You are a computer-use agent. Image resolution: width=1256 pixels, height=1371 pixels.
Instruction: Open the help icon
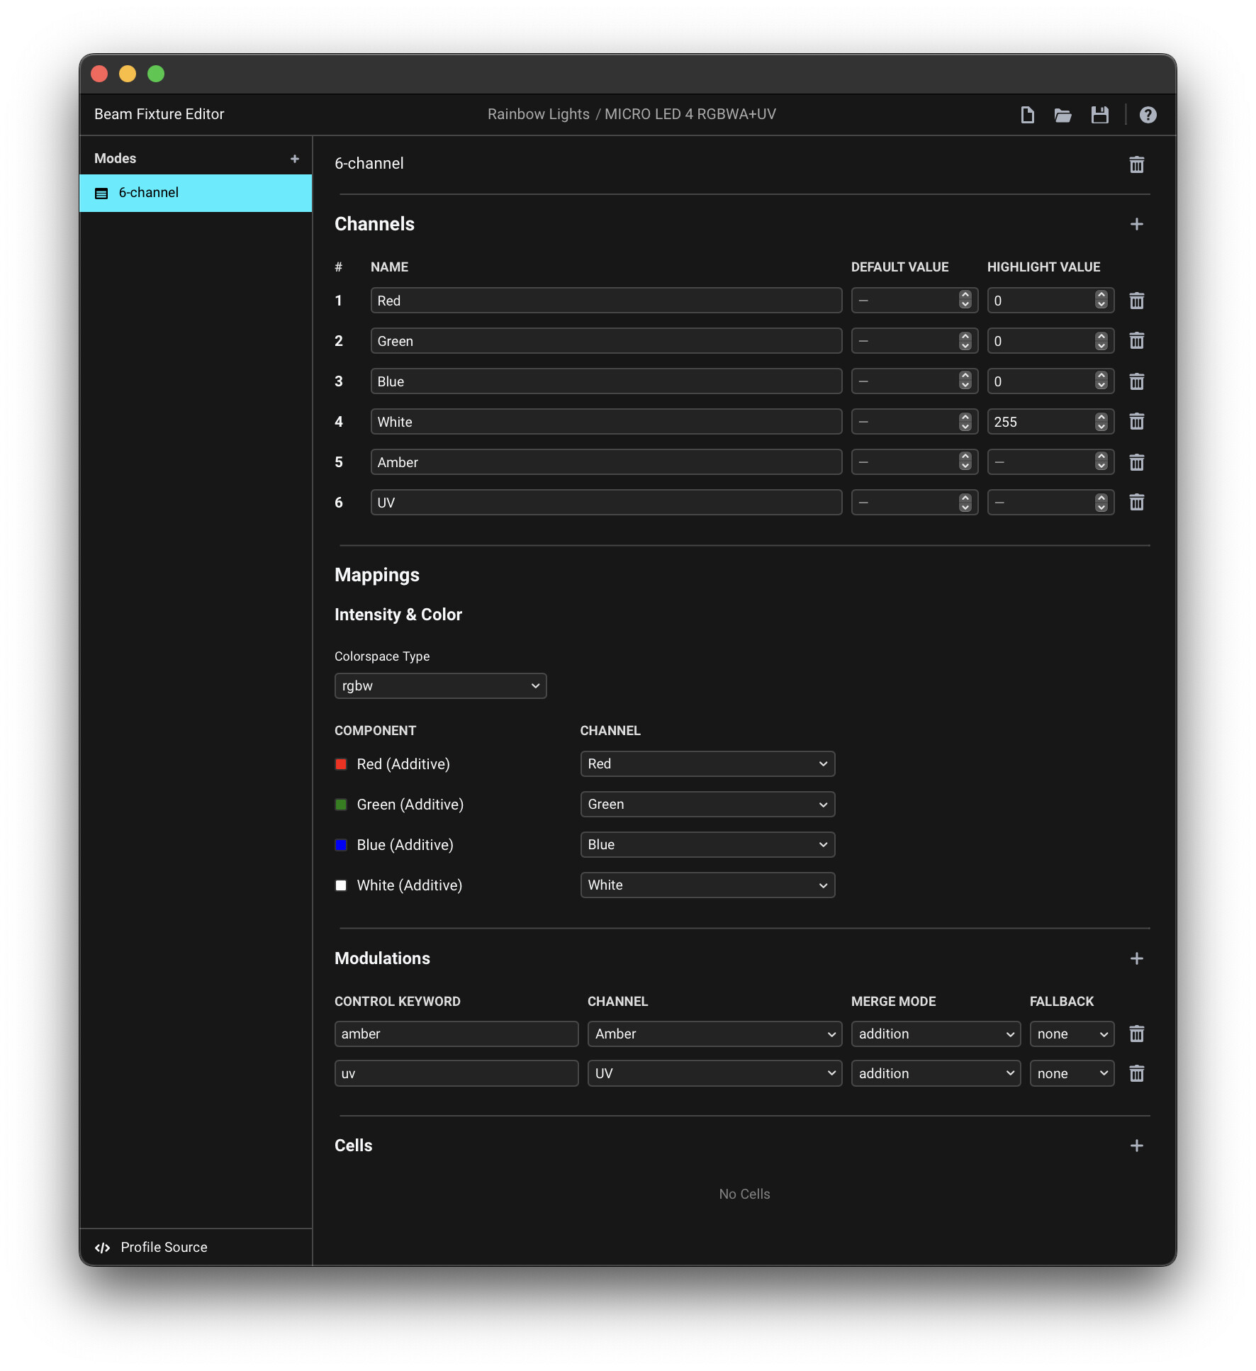point(1148,115)
